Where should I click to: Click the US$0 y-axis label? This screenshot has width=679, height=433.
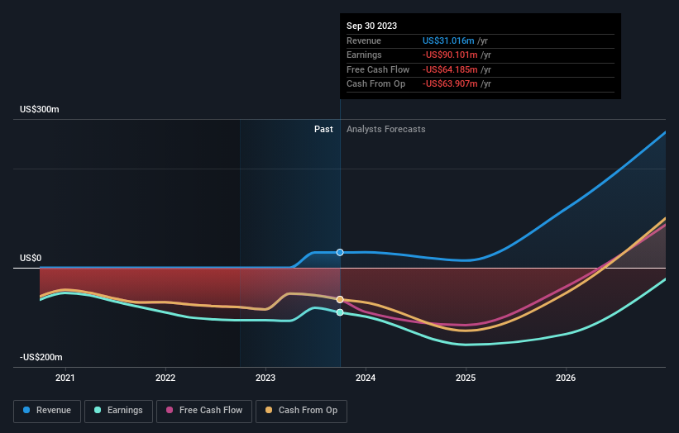(x=31, y=259)
